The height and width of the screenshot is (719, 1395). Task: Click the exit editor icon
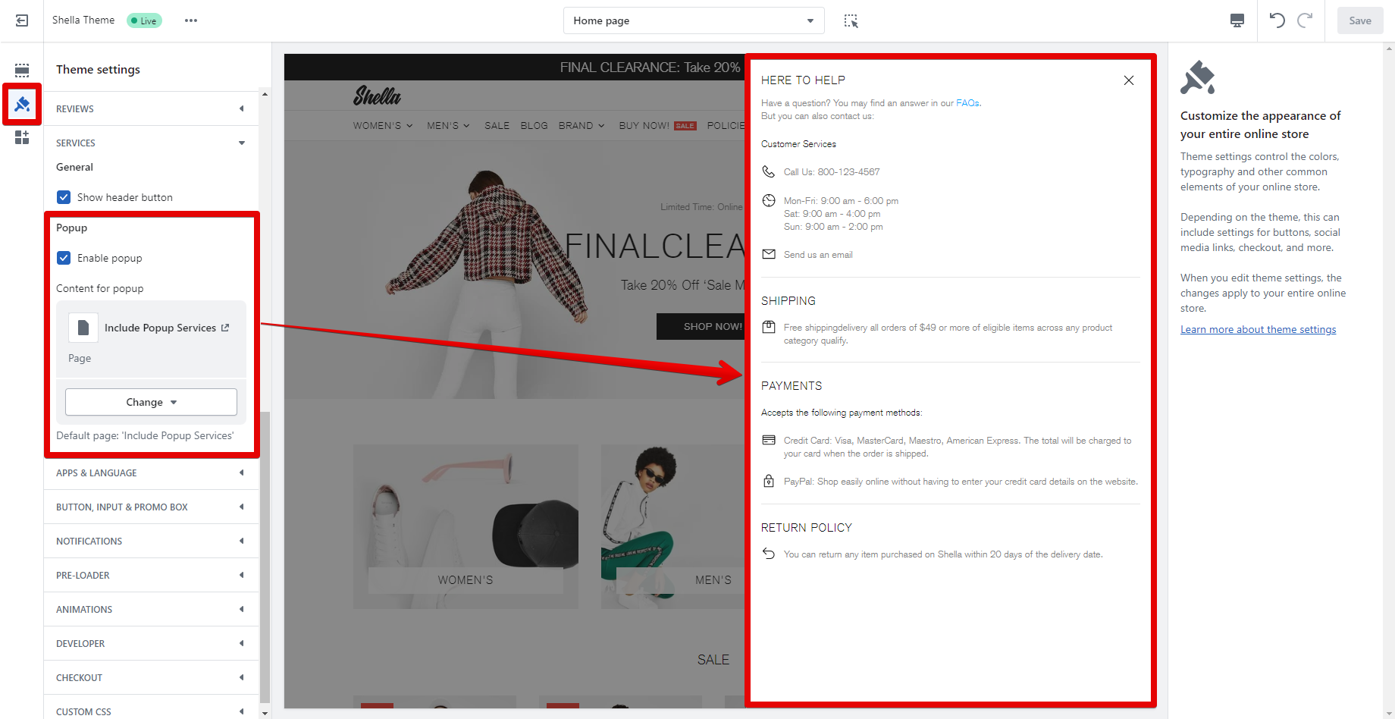click(x=22, y=20)
